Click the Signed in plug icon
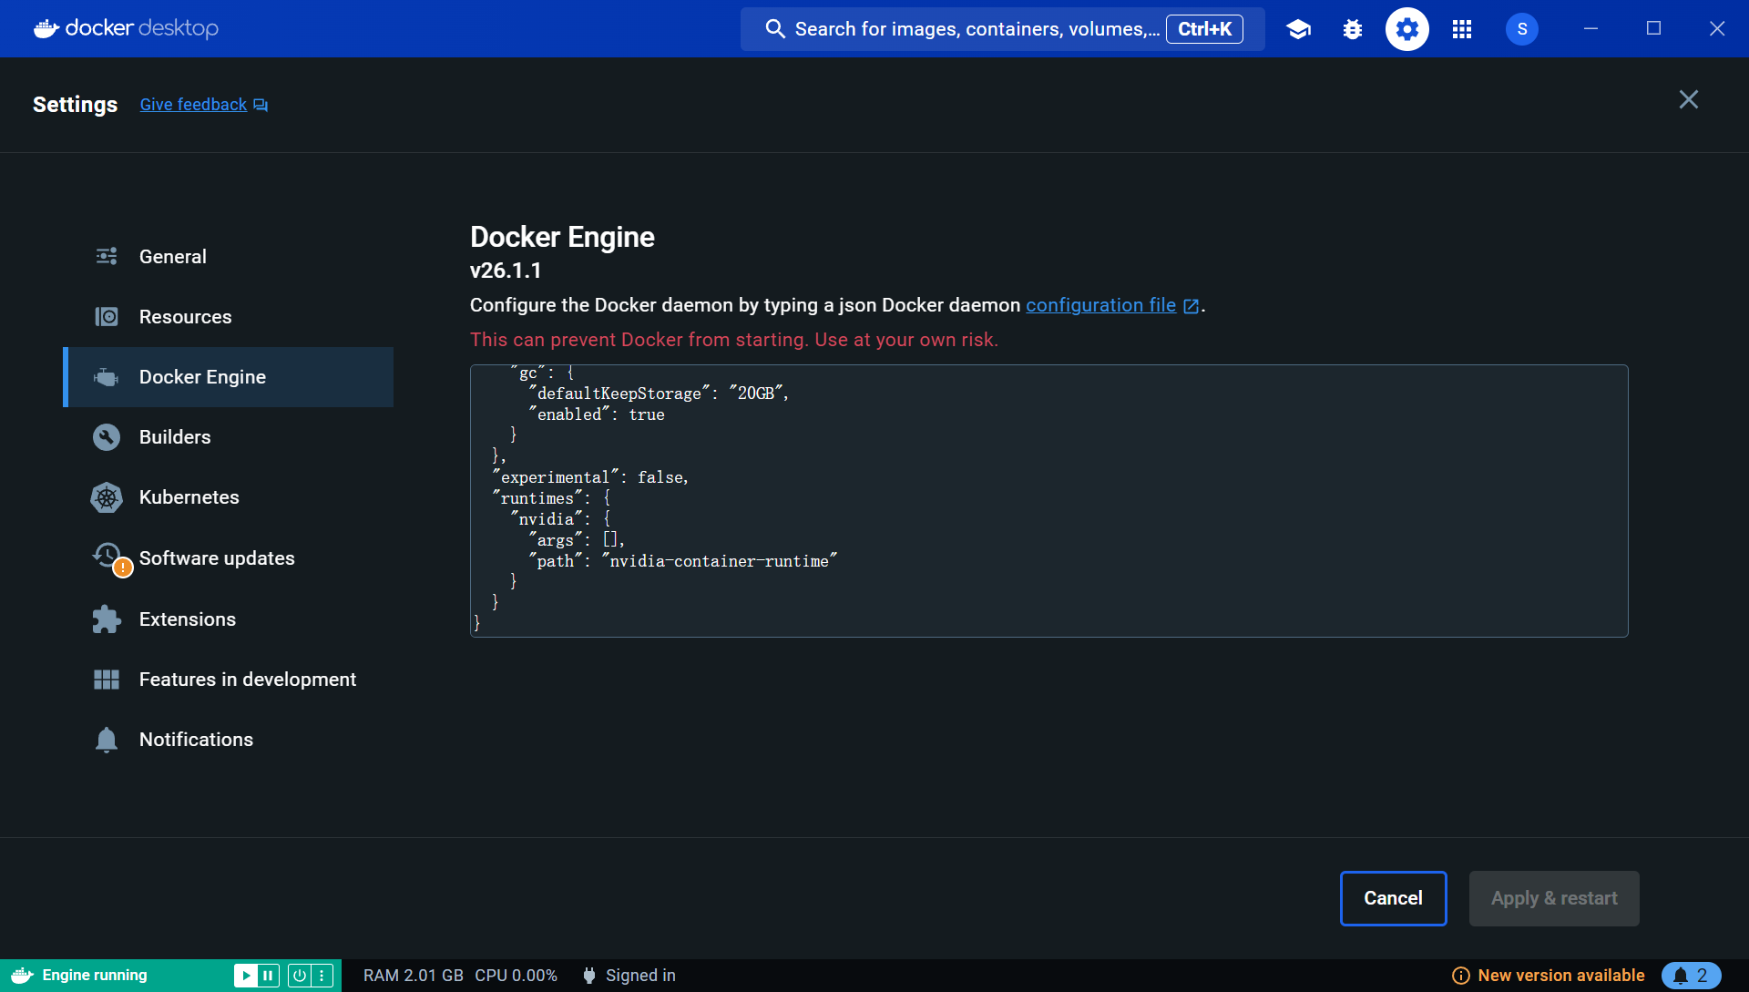Screen dimensions: 1749x992 [589, 976]
